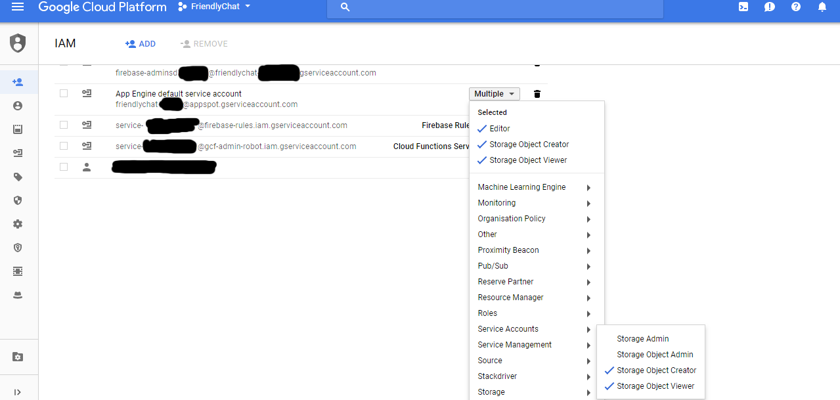This screenshot has height=400, width=840.
Task: Click the Cloud Functions Service role text
Action: tap(431, 146)
